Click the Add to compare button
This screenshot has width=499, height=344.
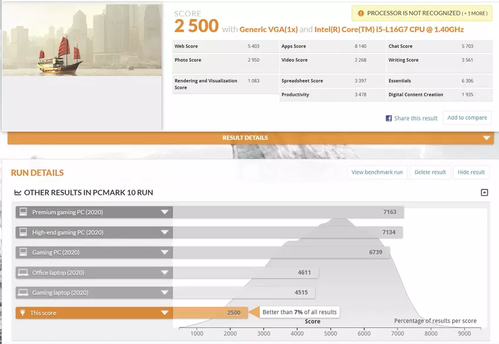click(x=467, y=117)
